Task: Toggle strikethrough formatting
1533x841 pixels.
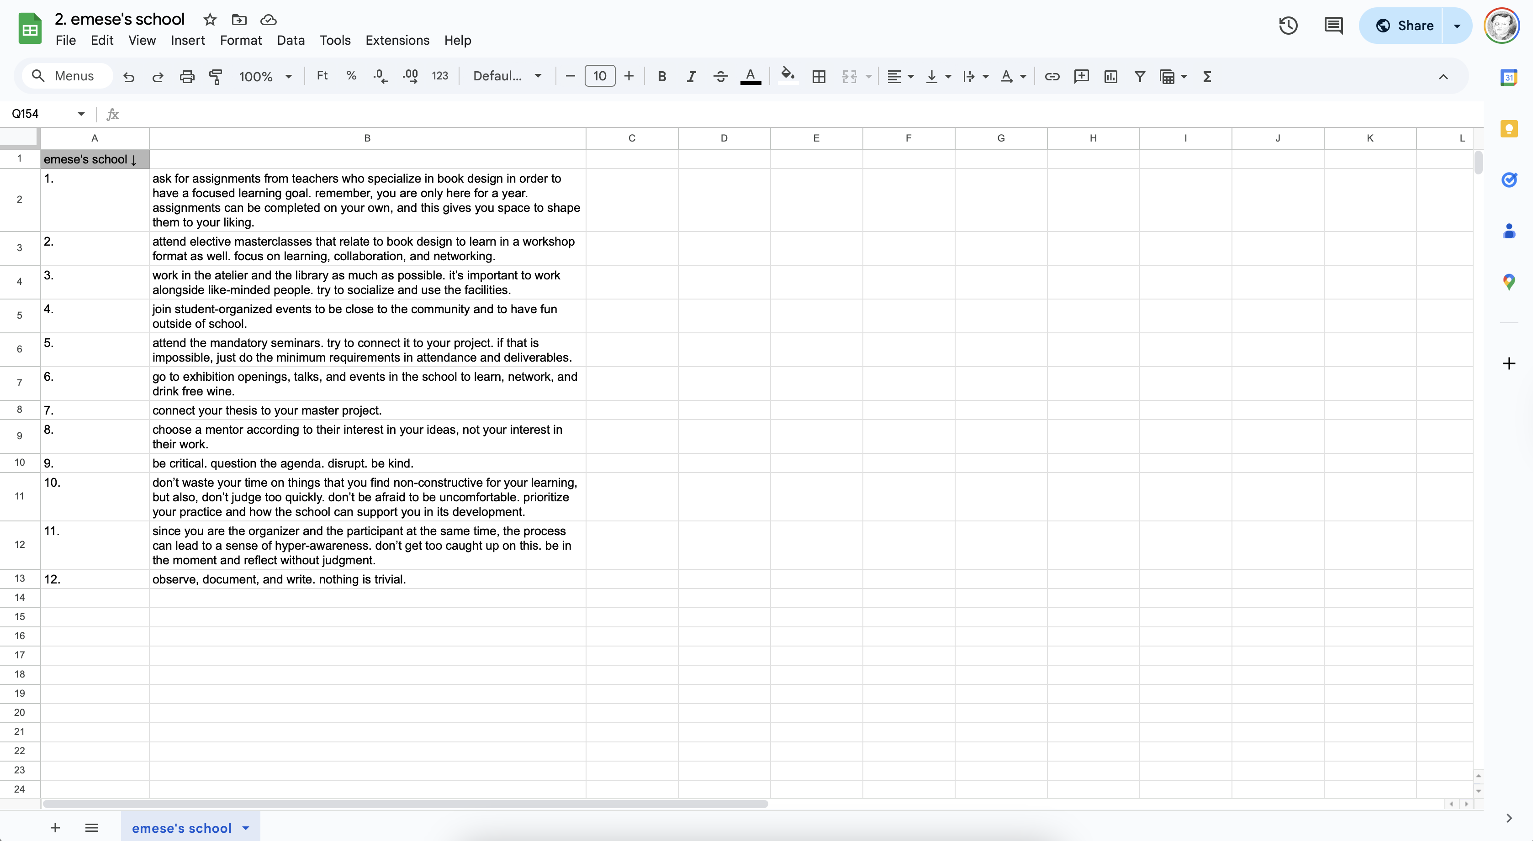Action: tap(720, 76)
